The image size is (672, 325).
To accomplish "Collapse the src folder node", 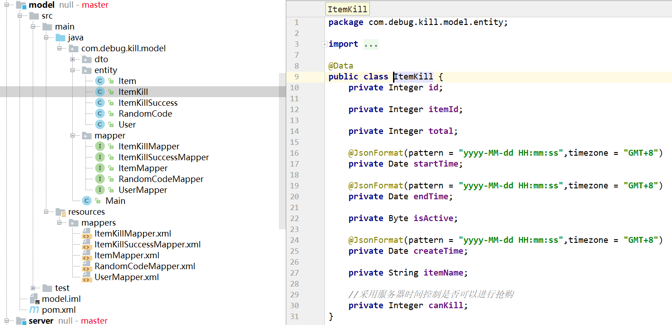I will [20, 15].
